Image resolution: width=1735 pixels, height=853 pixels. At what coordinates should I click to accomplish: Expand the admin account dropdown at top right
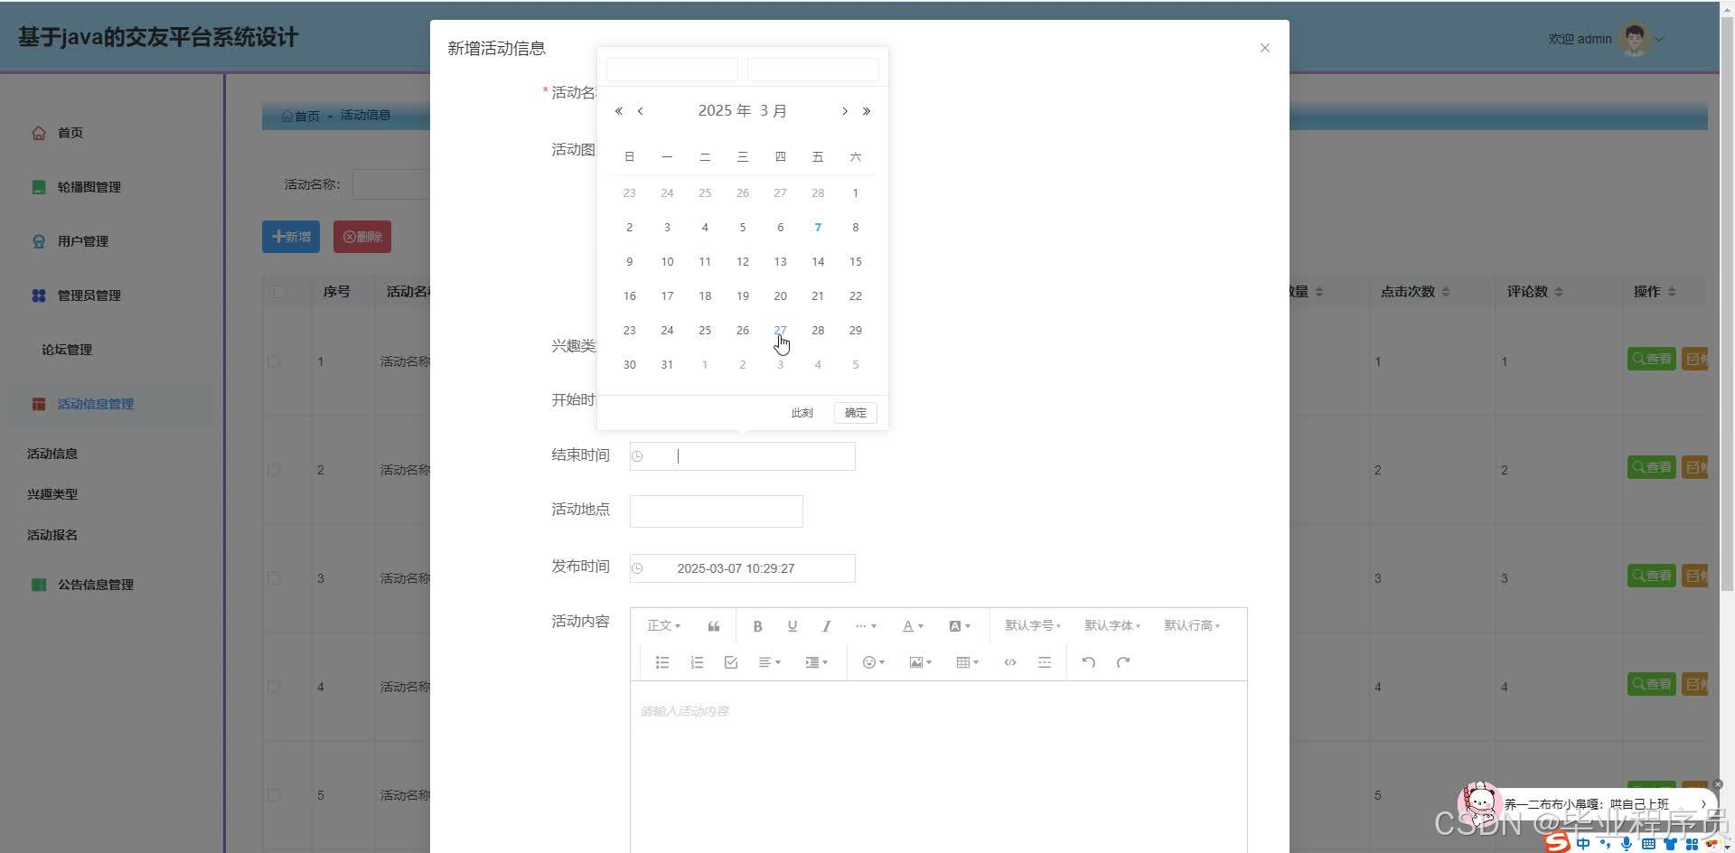click(1659, 39)
